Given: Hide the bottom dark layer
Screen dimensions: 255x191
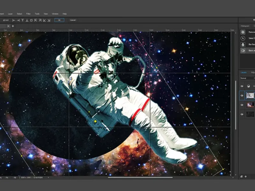Looking at the screenshot, I should click(242, 114).
